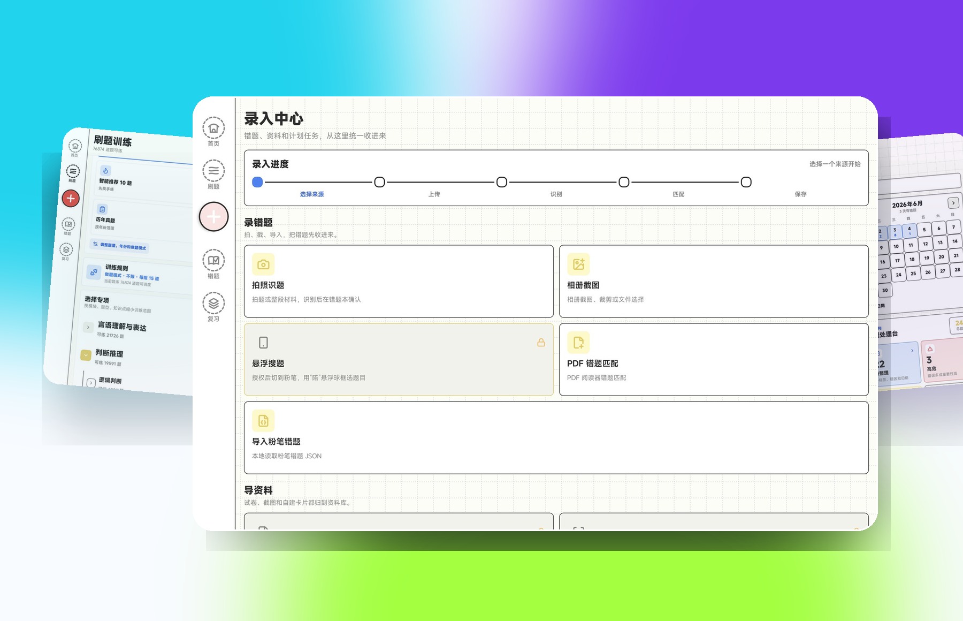This screenshot has width=963, height=621.
Task: Click clipboard icon above 历年真题
Action: point(102,209)
